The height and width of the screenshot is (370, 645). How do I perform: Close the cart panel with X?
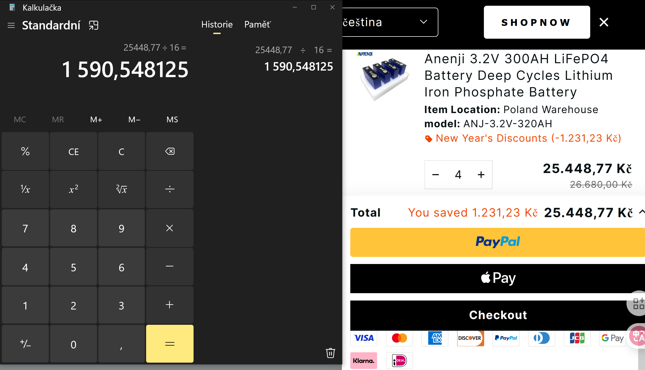604,22
